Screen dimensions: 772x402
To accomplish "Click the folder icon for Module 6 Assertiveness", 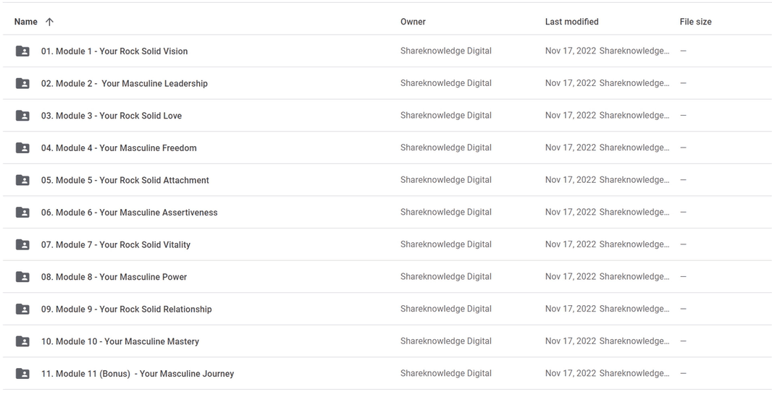I will click(x=22, y=213).
